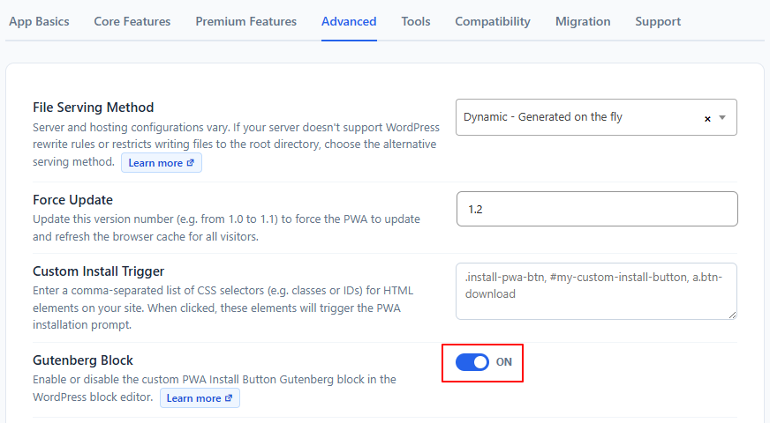Open the Migration tab
Viewport: 770px width, 423px height.
point(583,21)
